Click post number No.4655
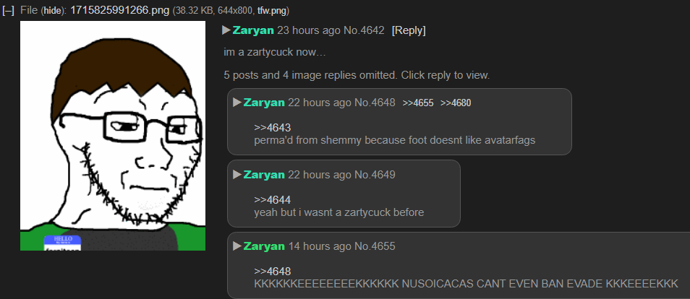The width and height of the screenshot is (690, 299). (x=375, y=246)
